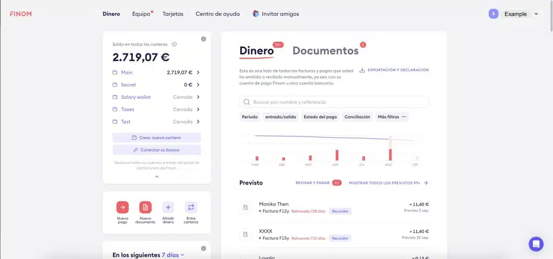Viewport: 553px width, 259px height.
Task: Open the Conciliación filter
Action: click(358, 117)
